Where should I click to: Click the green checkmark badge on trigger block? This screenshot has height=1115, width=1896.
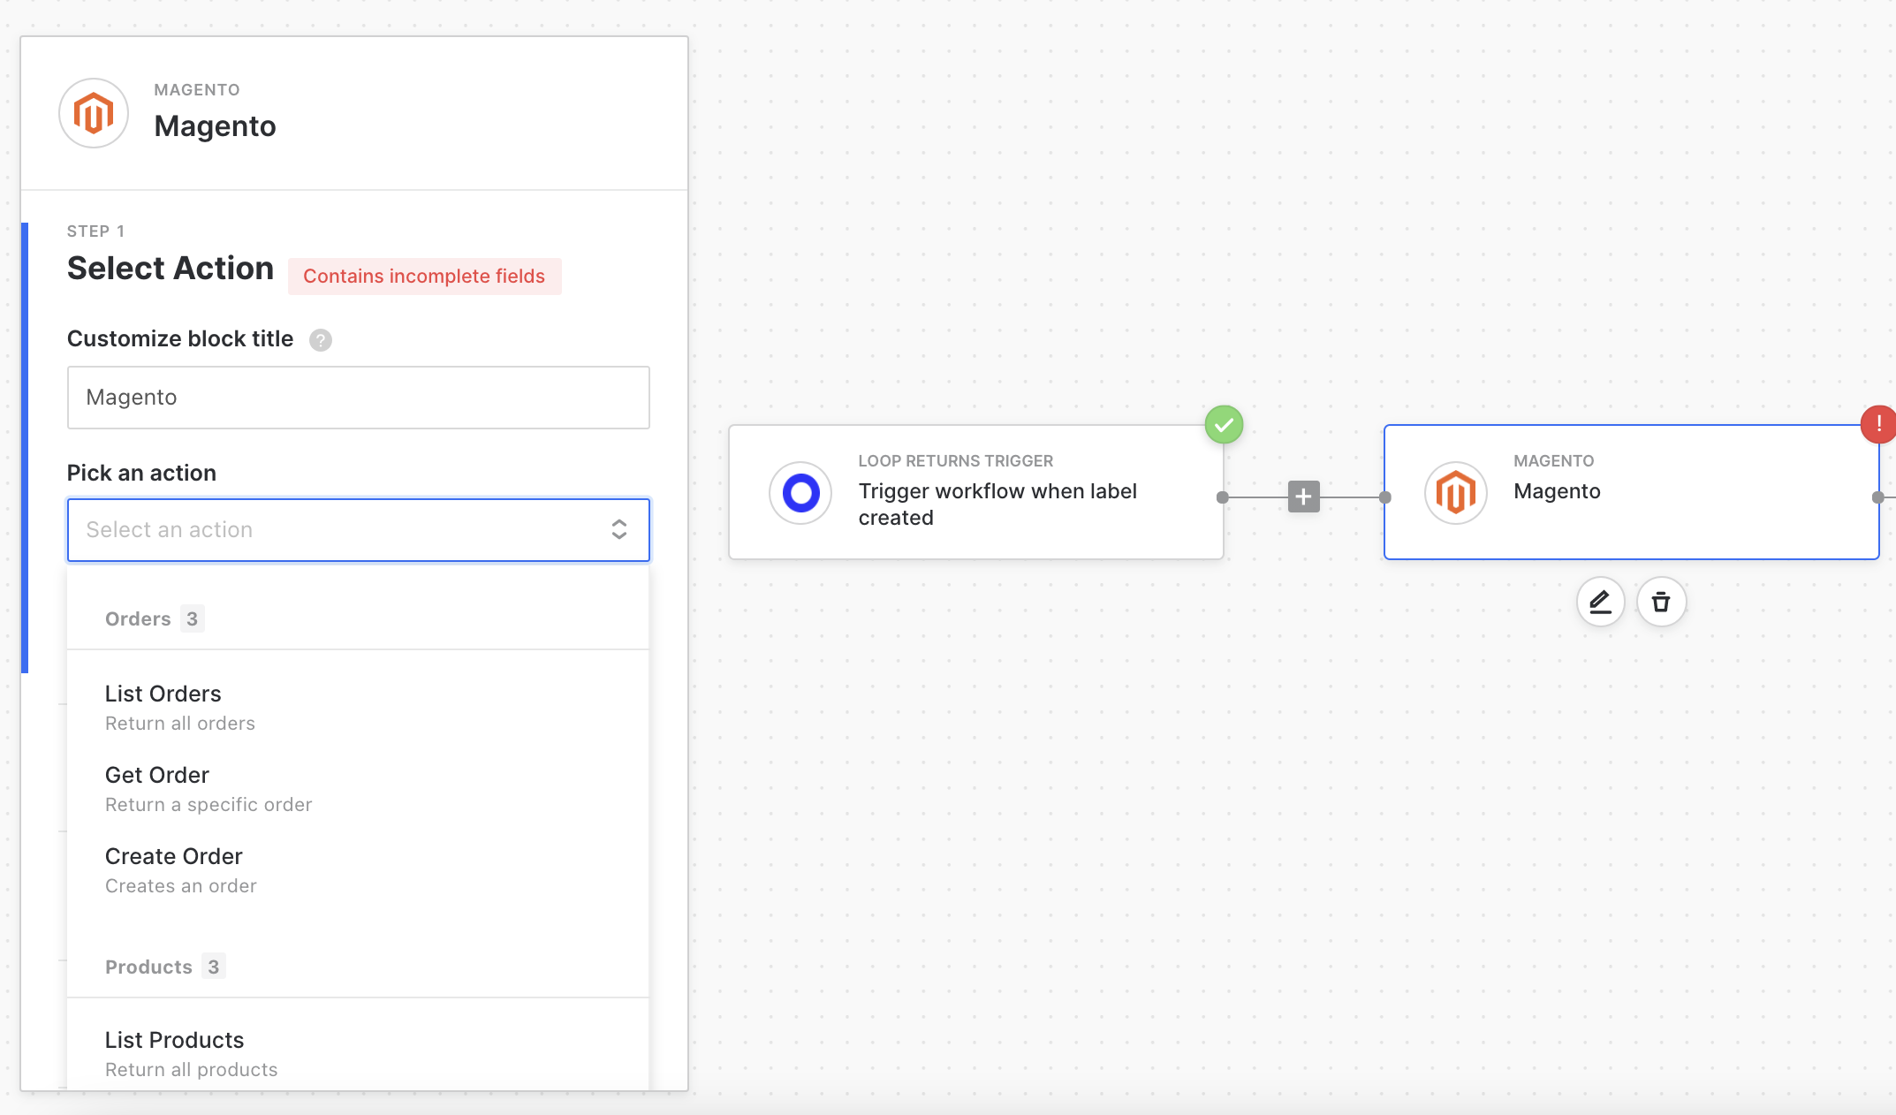tap(1224, 425)
